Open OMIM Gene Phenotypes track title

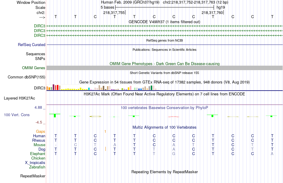coord(164,64)
